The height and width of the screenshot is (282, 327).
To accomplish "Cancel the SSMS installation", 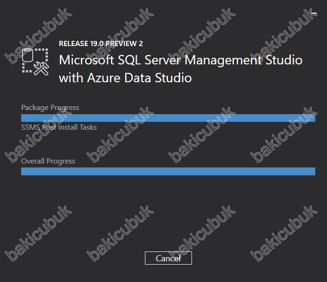I will 168,258.
